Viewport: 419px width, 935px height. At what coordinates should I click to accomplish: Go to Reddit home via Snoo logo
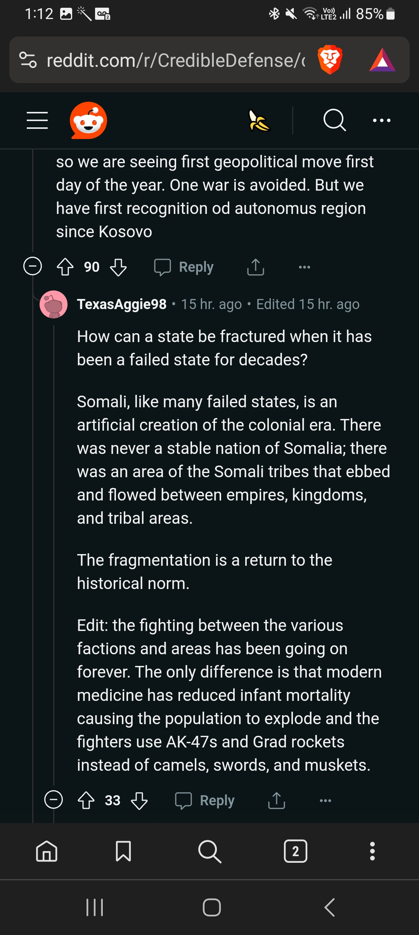(x=88, y=120)
